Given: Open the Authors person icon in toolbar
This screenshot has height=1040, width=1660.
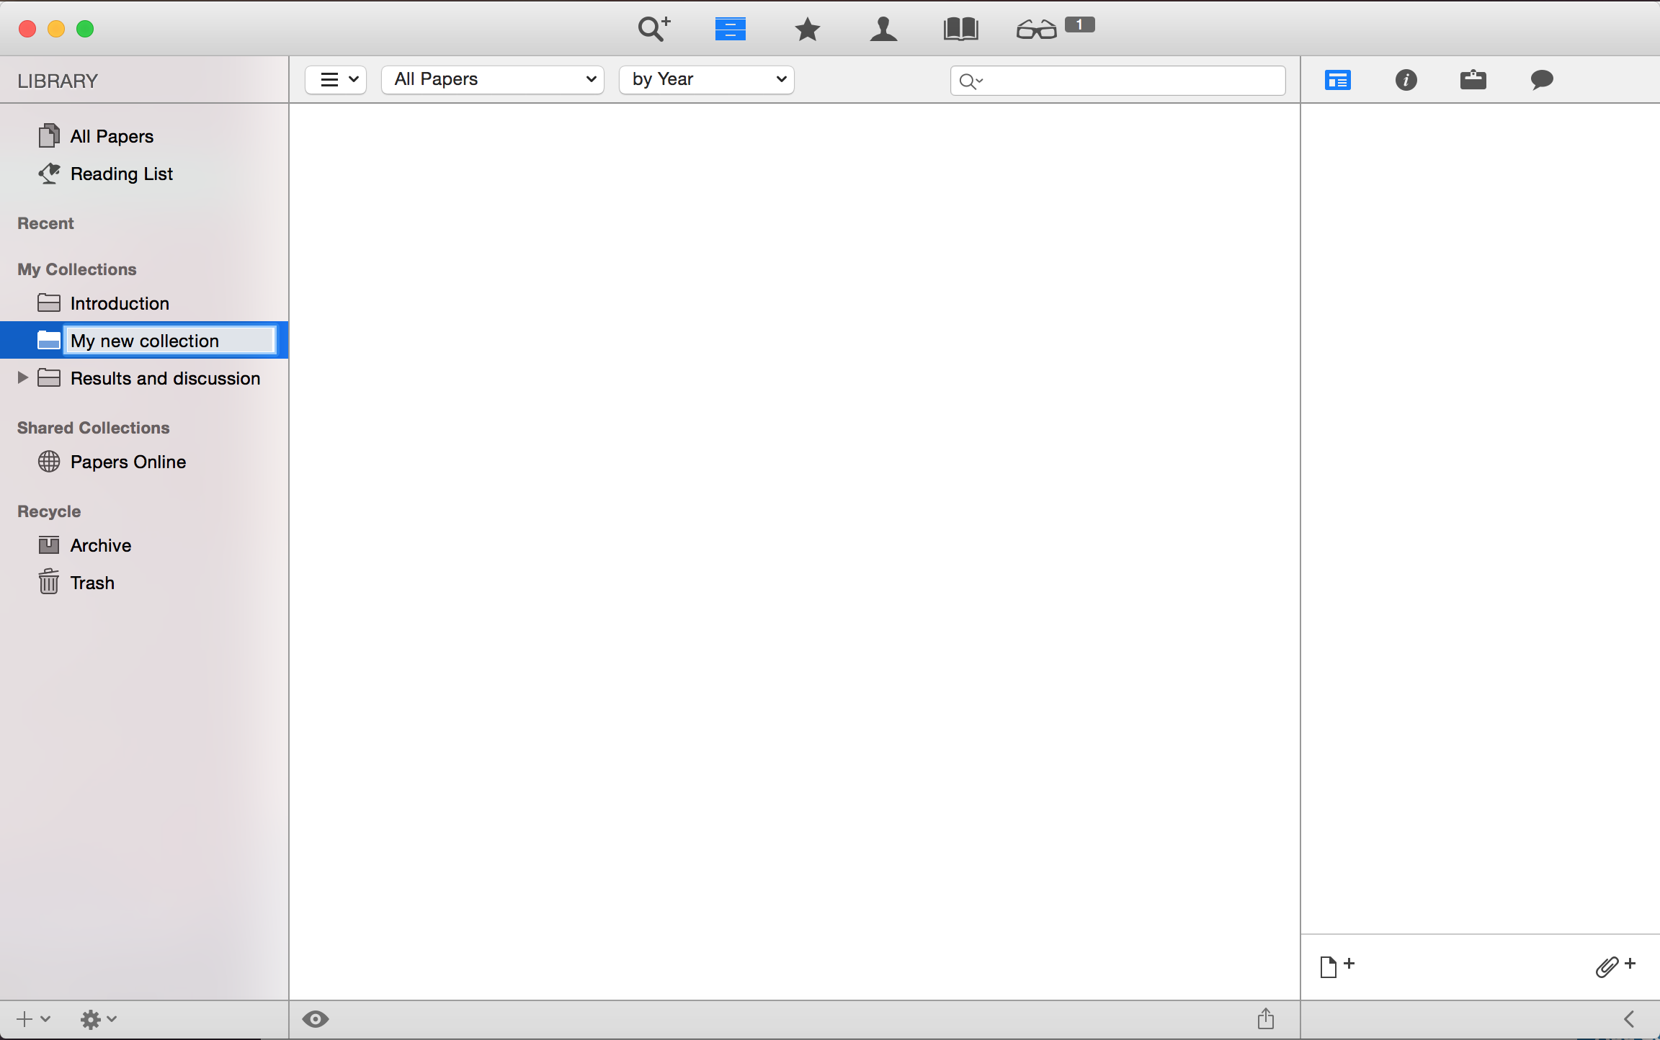Looking at the screenshot, I should [883, 29].
